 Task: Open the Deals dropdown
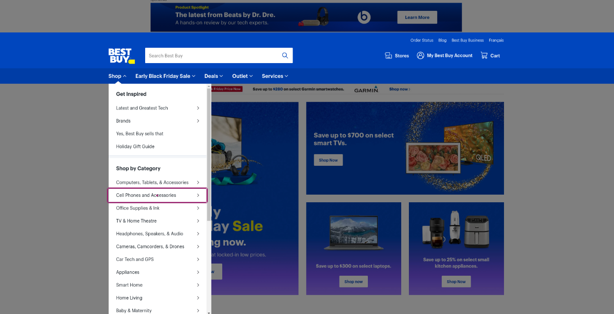(x=214, y=76)
